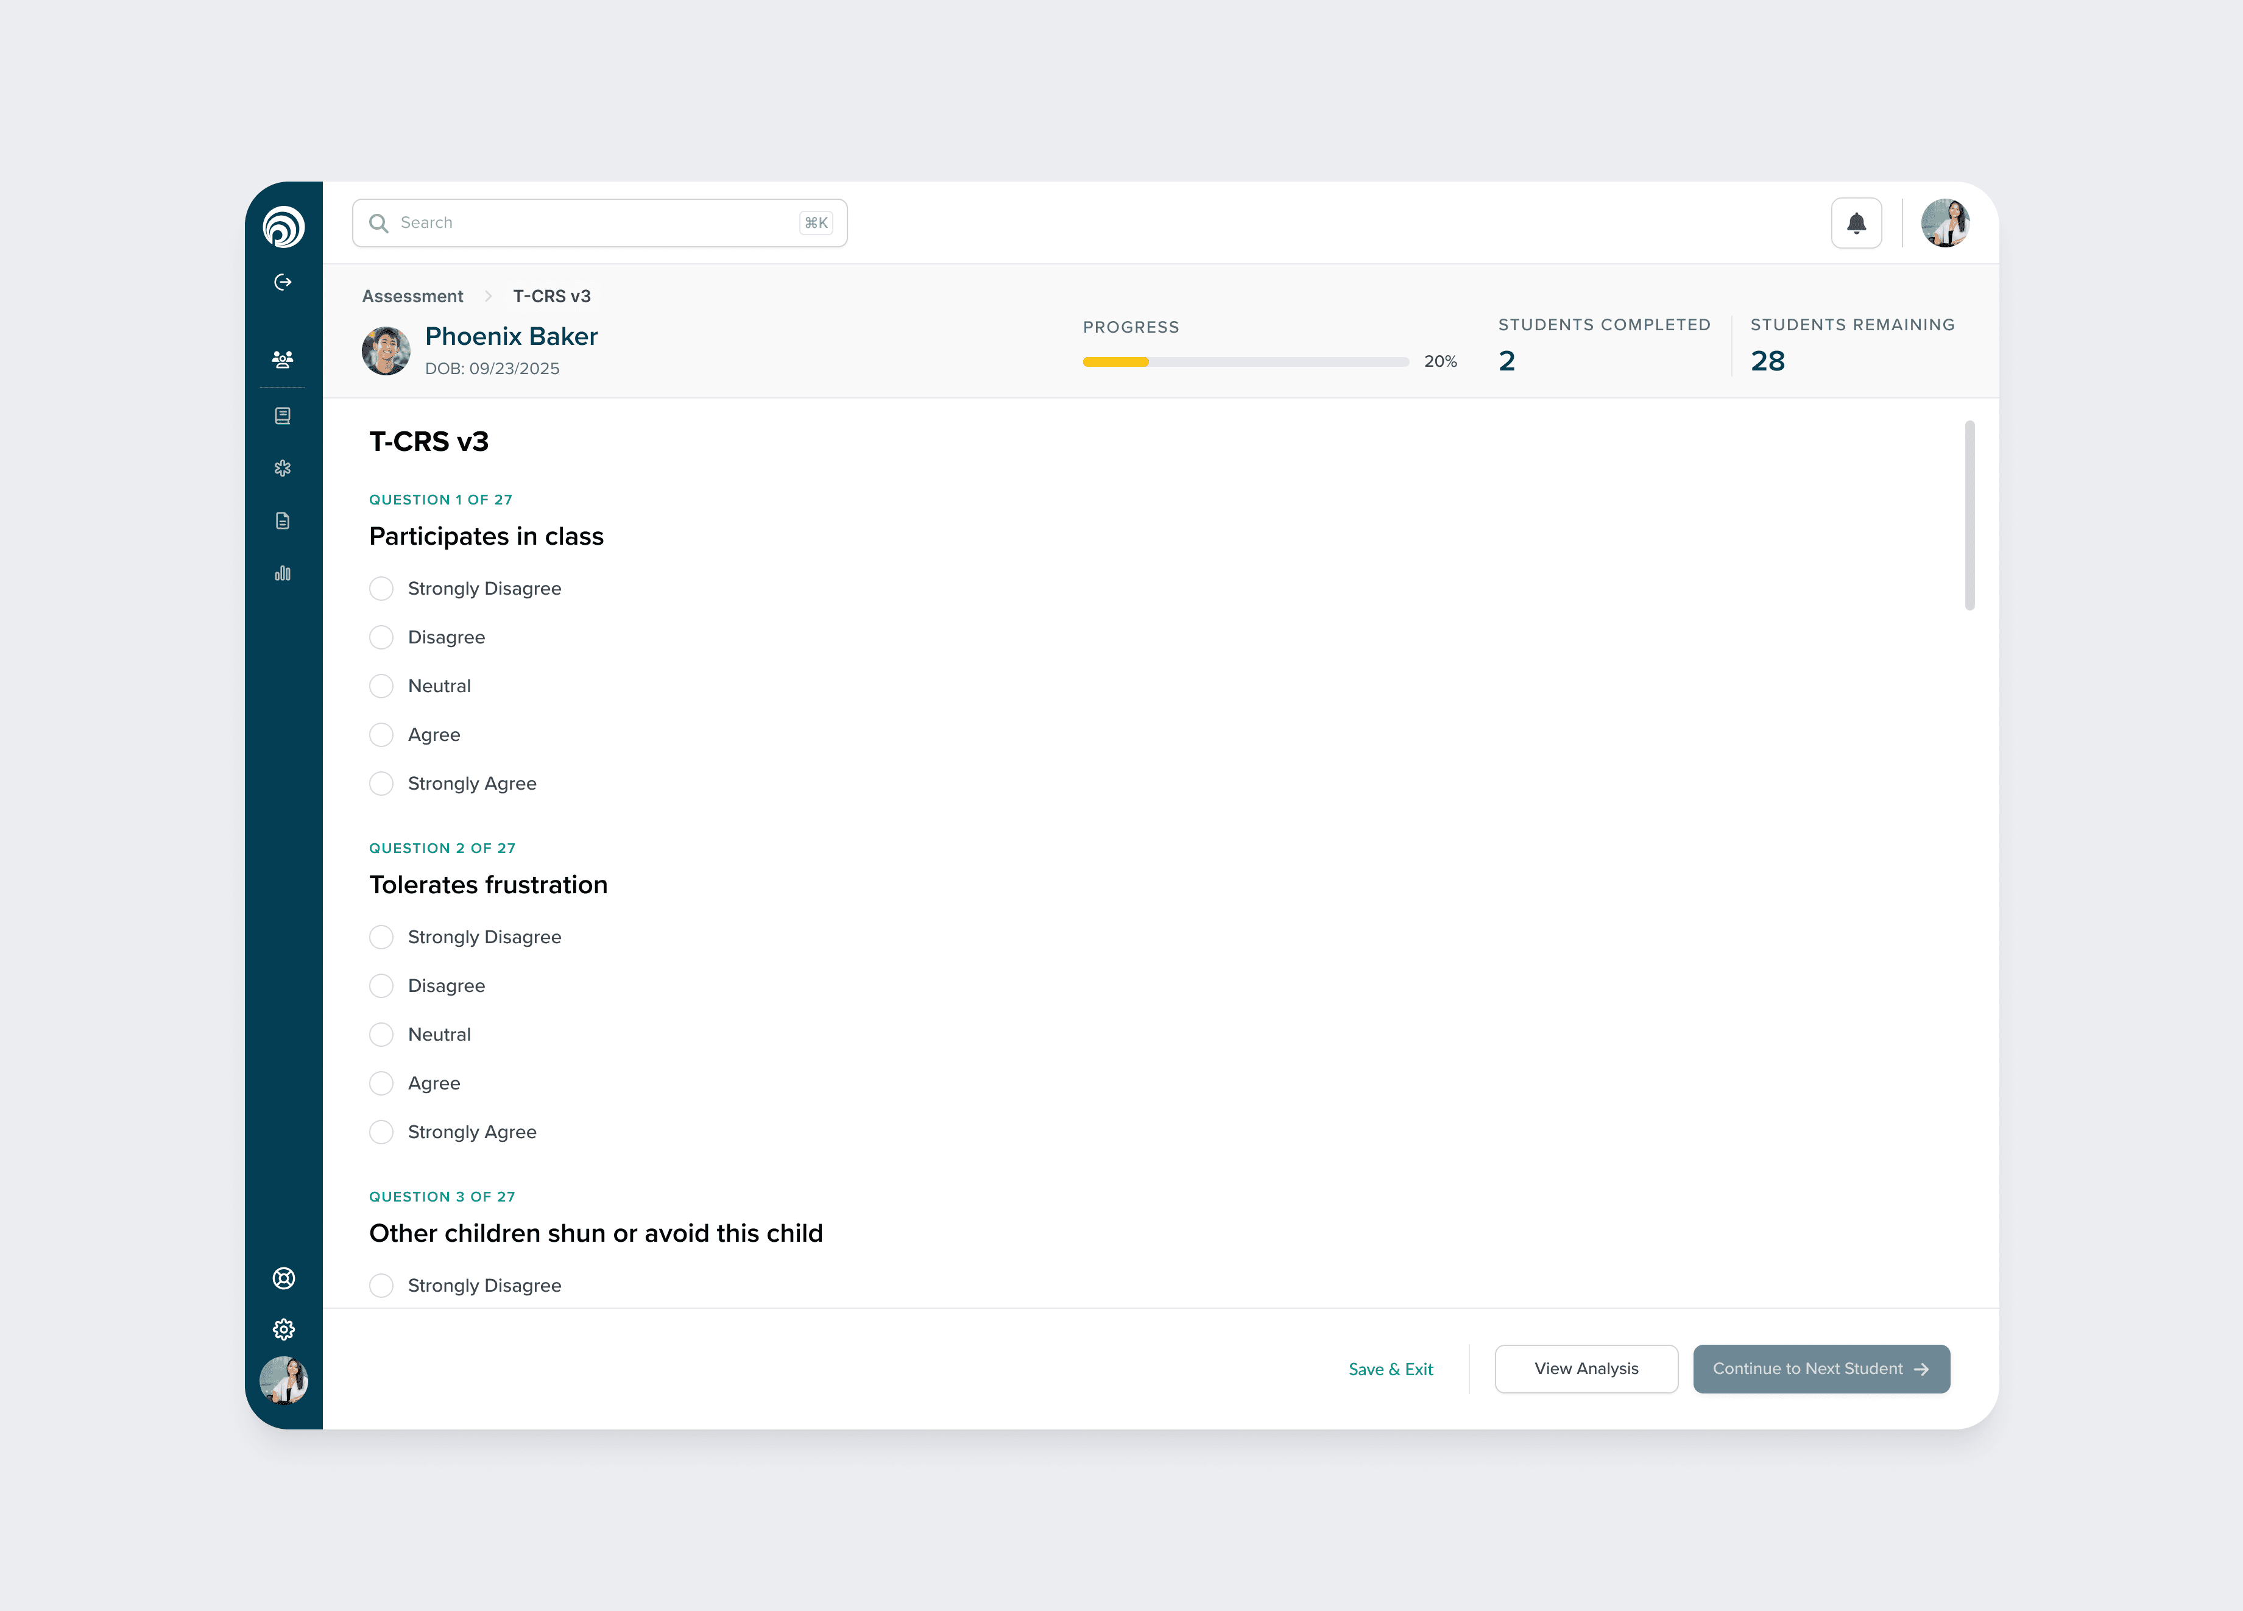Click the help lifebuoy icon
This screenshot has height=1611, width=2243.
point(283,1279)
